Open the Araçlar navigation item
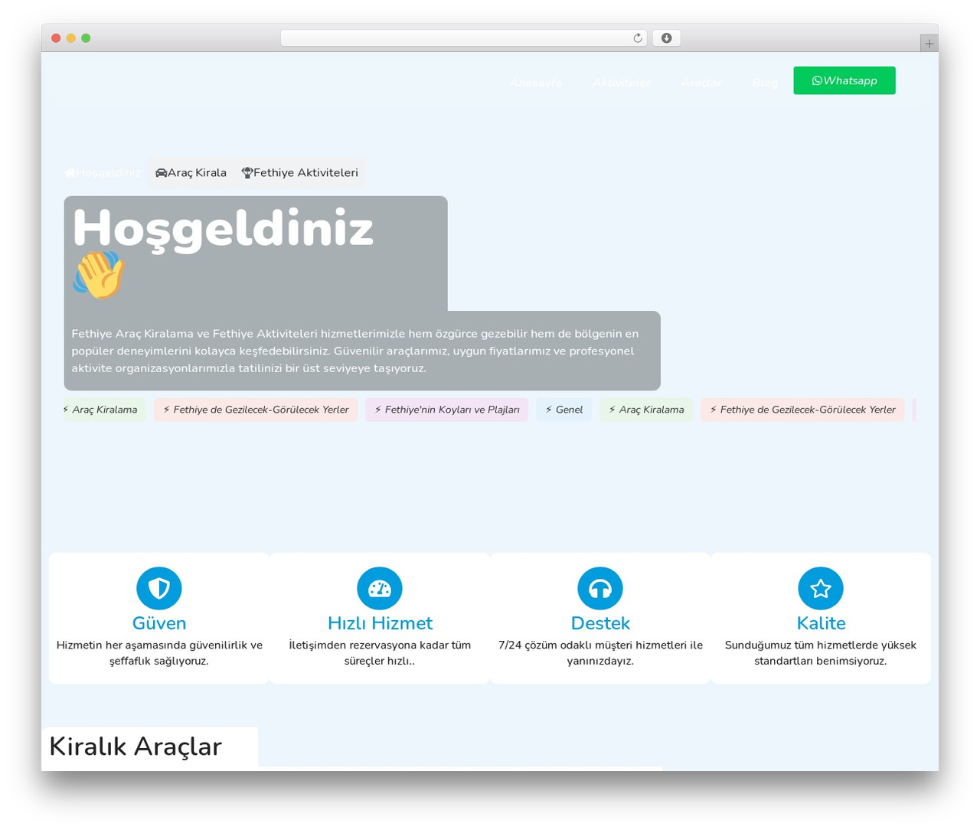Image resolution: width=980 pixels, height=830 pixels. (701, 83)
